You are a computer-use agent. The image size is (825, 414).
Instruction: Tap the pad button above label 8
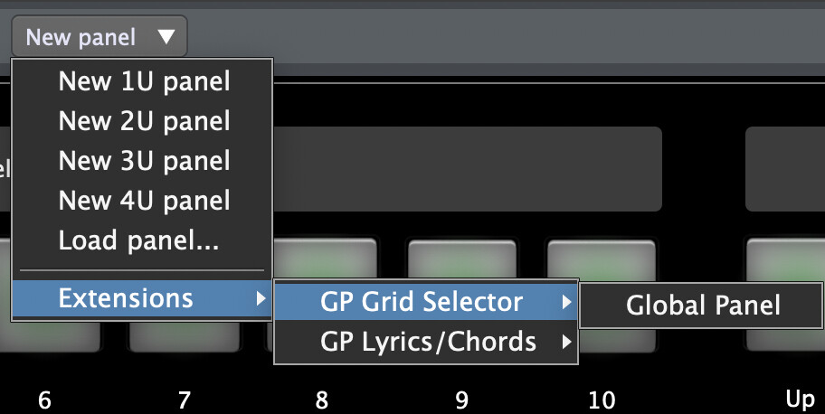323,258
